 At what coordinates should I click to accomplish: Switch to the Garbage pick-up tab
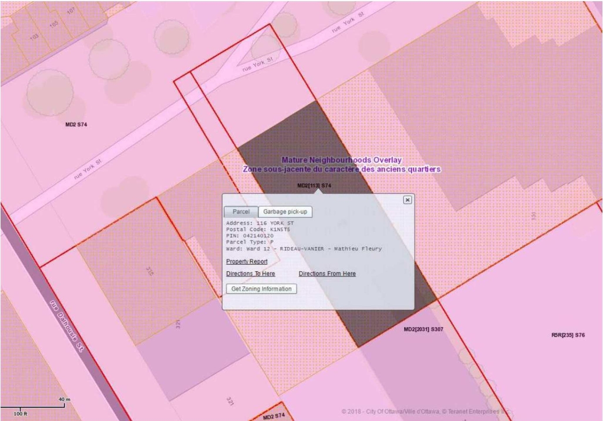point(285,212)
